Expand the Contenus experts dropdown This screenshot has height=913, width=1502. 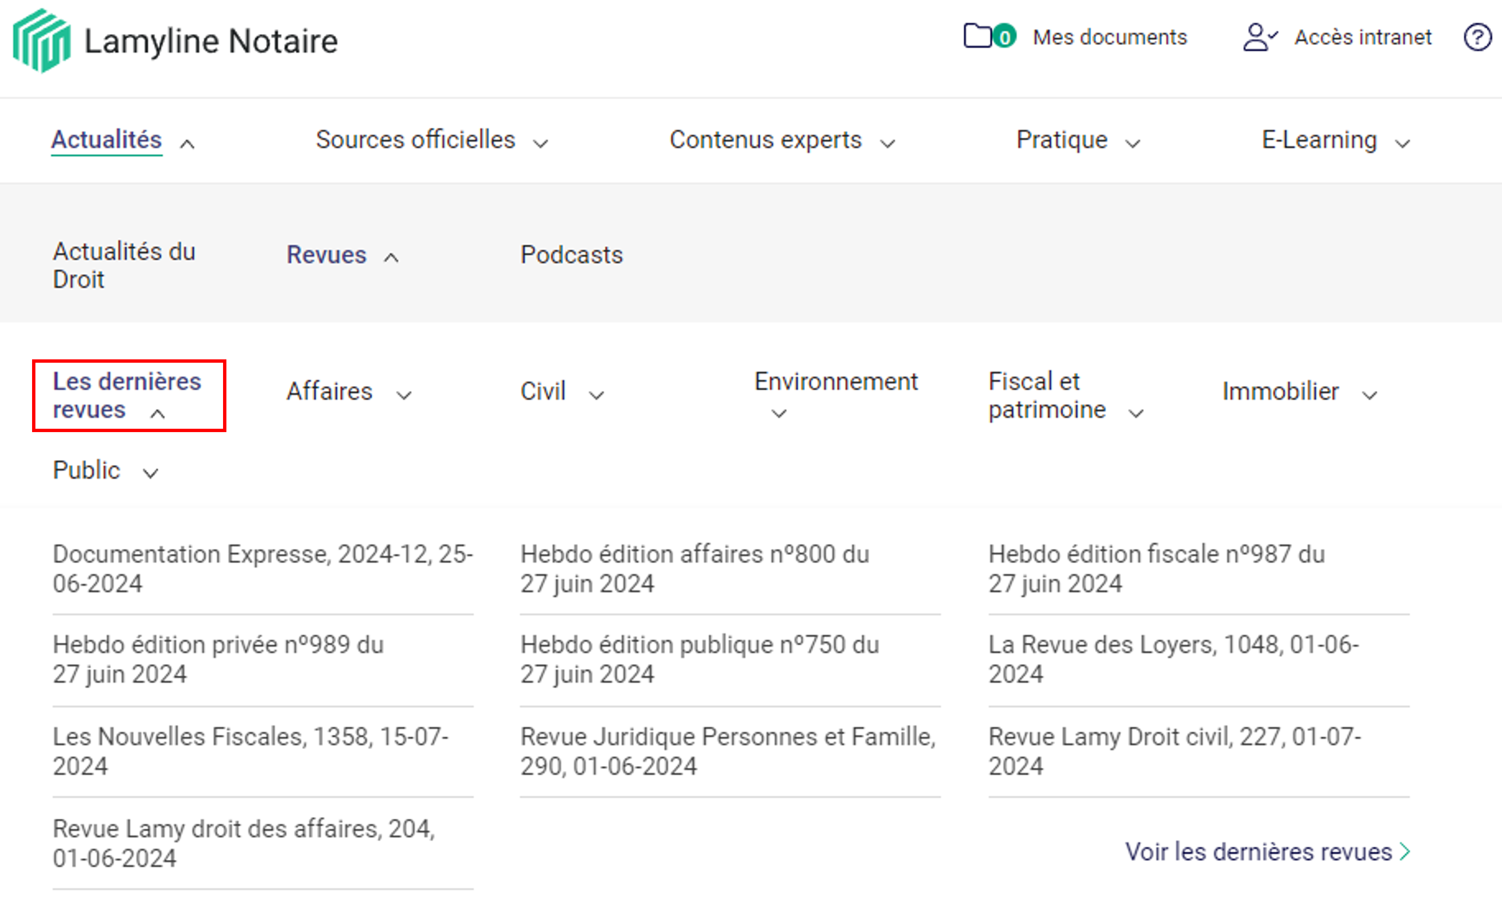pyautogui.click(x=887, y=144)
